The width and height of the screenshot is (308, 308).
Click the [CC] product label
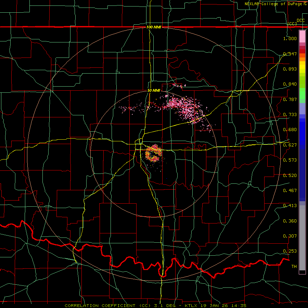click(292, 24)
